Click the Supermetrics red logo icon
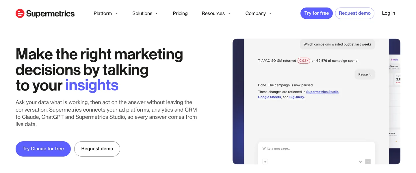Viewport: 416px width, 173px height. [20, 13]
